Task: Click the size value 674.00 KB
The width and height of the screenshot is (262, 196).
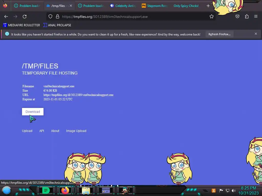Action: (50, 91)
